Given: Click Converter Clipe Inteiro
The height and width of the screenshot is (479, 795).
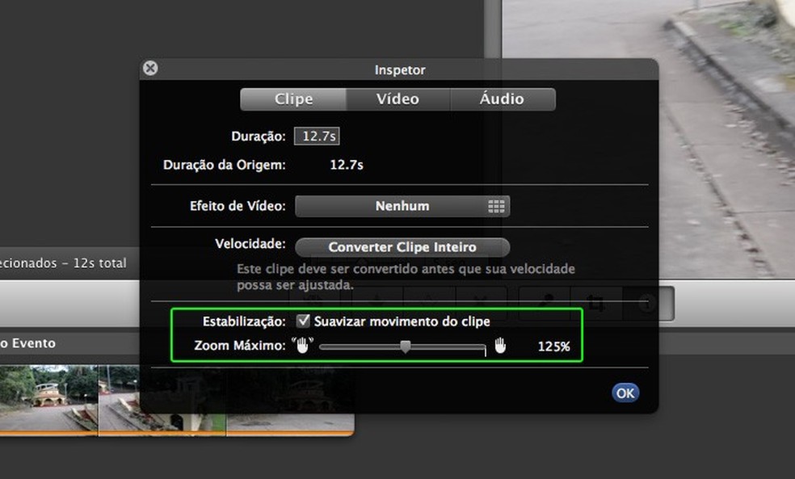Looking at the screenshot, I should point(402,247).
